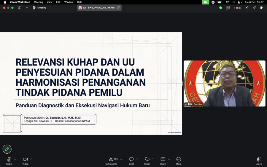Click the Zoom status icon in menu bar

click(x=213, y=2)
